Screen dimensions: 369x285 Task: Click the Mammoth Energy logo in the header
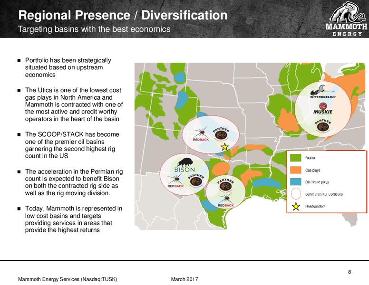(x=346, y=19)
